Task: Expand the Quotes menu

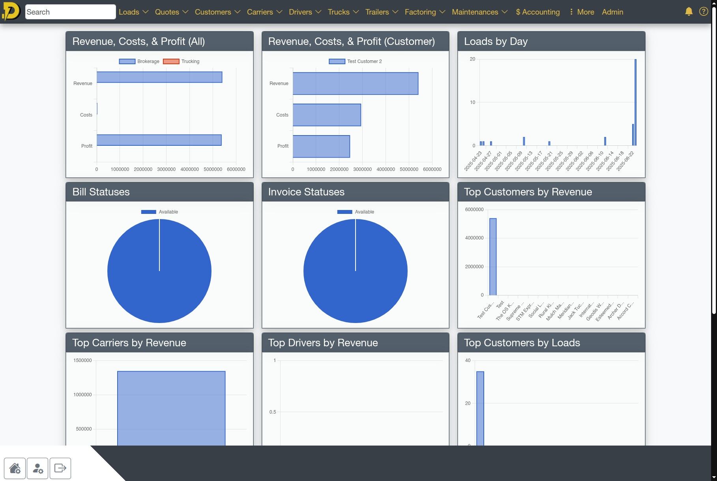Action: (171, 12)
